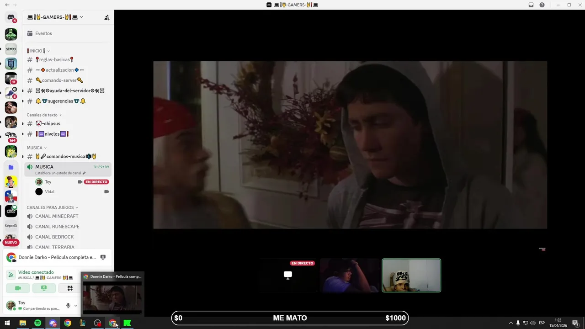Click the NUEVO unread indicator pill
Viewport: 585px width, 329px height.
tap(11, 243)
